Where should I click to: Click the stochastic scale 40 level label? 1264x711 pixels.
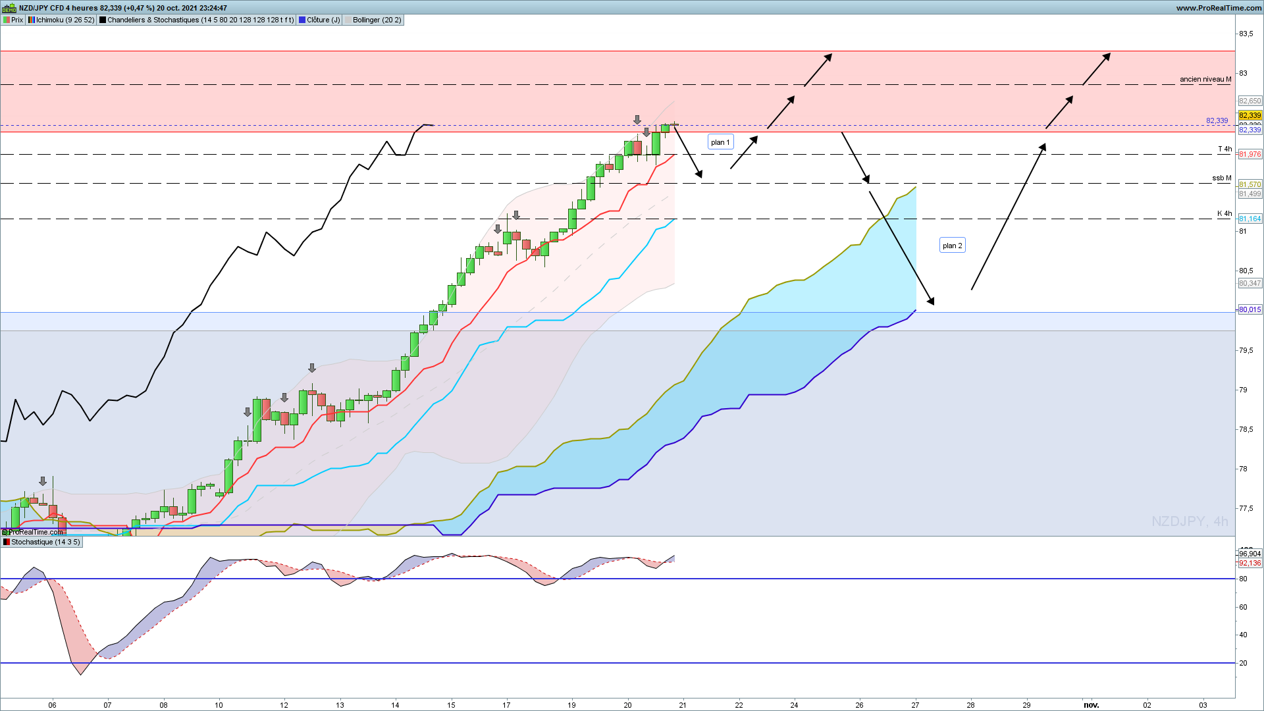click(1243, 635)
